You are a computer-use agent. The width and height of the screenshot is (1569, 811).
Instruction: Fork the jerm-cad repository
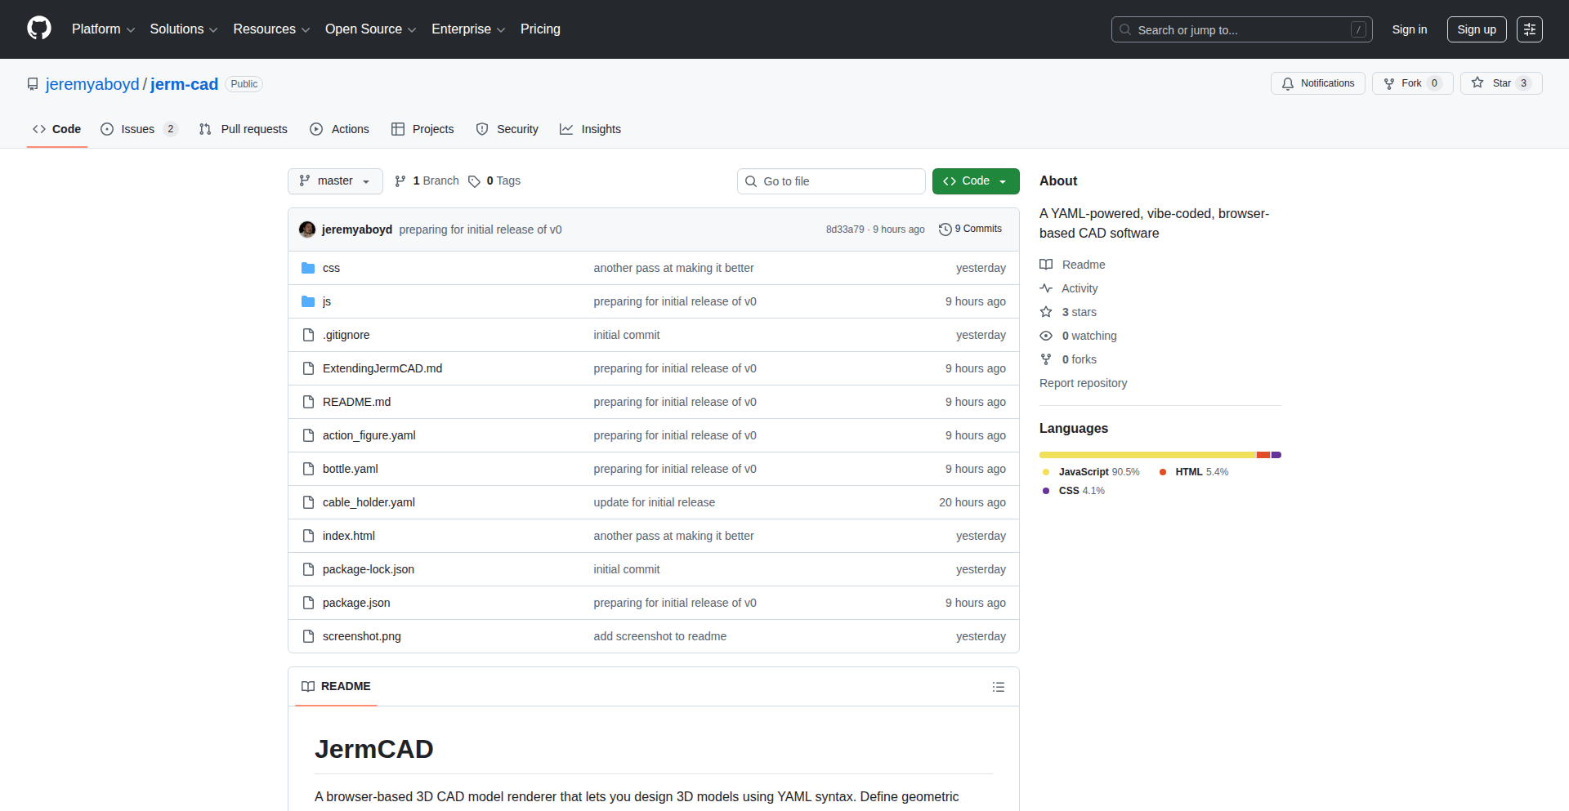pos(1413,83)
